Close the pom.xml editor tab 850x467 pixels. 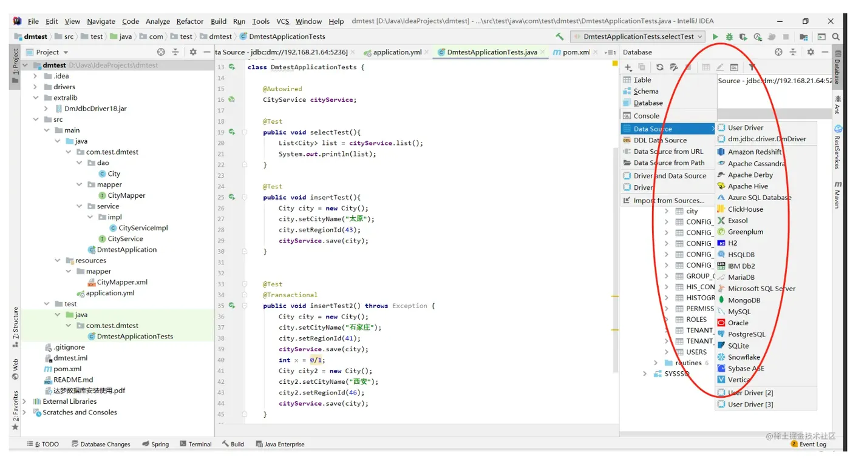pyautogui.click(x=596, y=53)
